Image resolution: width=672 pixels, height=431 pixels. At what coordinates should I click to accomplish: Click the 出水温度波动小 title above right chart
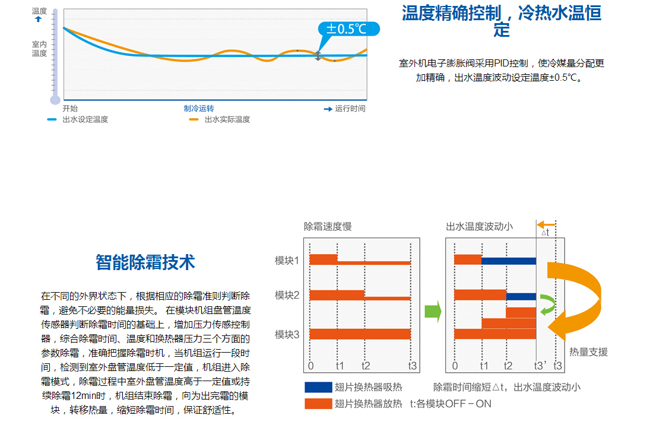tap(480, 226)
